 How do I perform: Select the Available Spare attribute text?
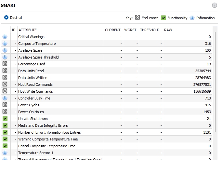[30, 50]
